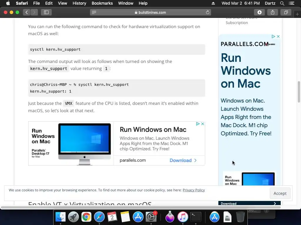The height and width of the screenshot is (225, 301).
Task: Show all tabs overview button
Action: (286, 12)
